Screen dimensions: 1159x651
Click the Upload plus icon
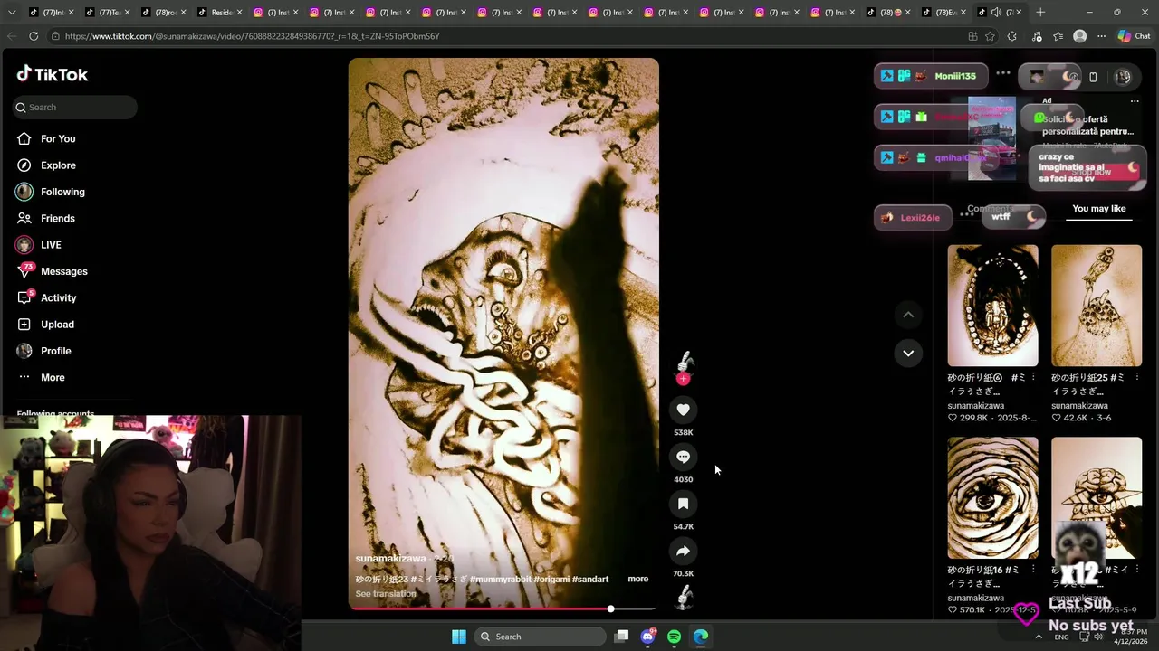tap(24, 324)
